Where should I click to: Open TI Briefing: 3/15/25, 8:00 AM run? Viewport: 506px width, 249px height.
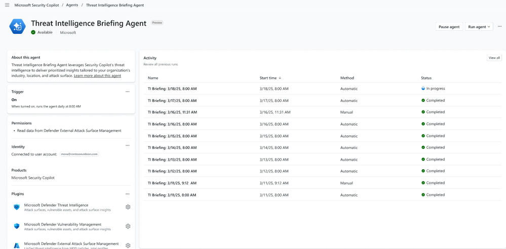(x=172, y=136)
